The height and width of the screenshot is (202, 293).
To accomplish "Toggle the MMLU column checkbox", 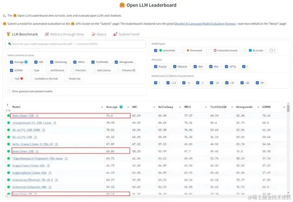I will click(x=75, y=62).
